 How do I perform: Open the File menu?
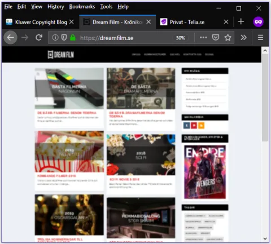click(8, 7)
